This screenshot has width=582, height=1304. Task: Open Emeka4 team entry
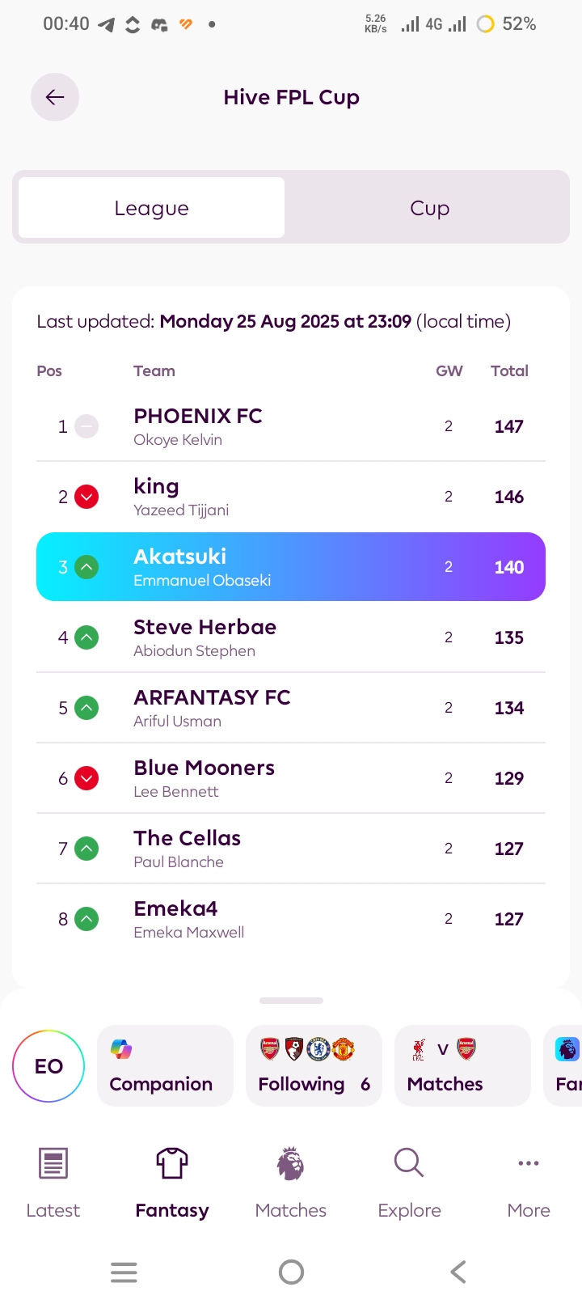click(291, 919)
